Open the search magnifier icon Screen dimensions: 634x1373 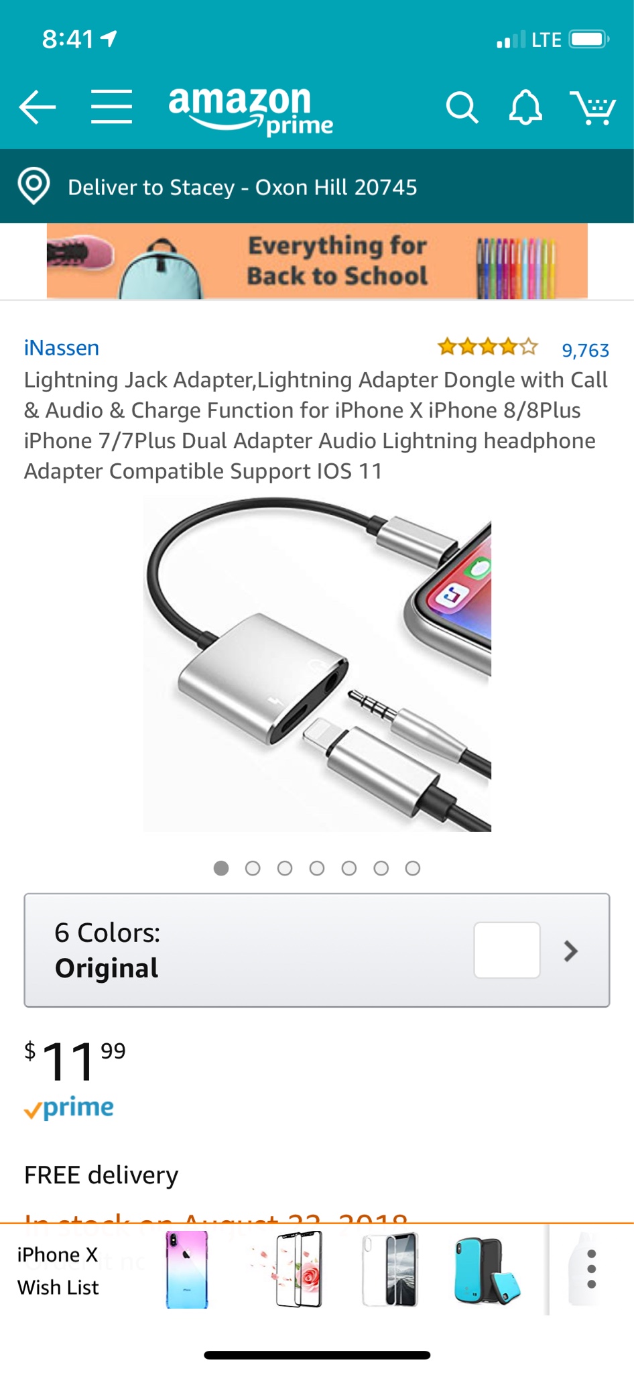[x=462, y=107]
